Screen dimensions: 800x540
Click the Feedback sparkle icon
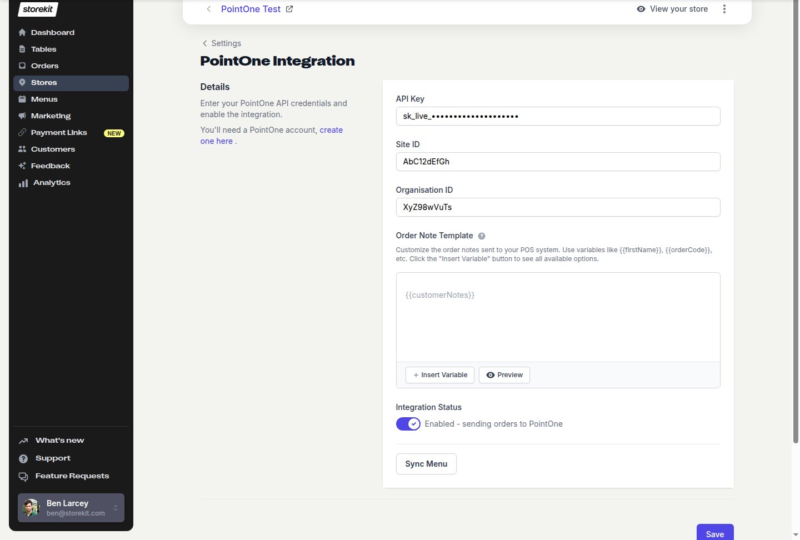point(22,166)
